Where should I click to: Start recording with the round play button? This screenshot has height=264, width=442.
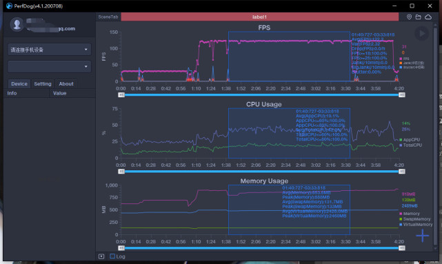coord(422,34)
